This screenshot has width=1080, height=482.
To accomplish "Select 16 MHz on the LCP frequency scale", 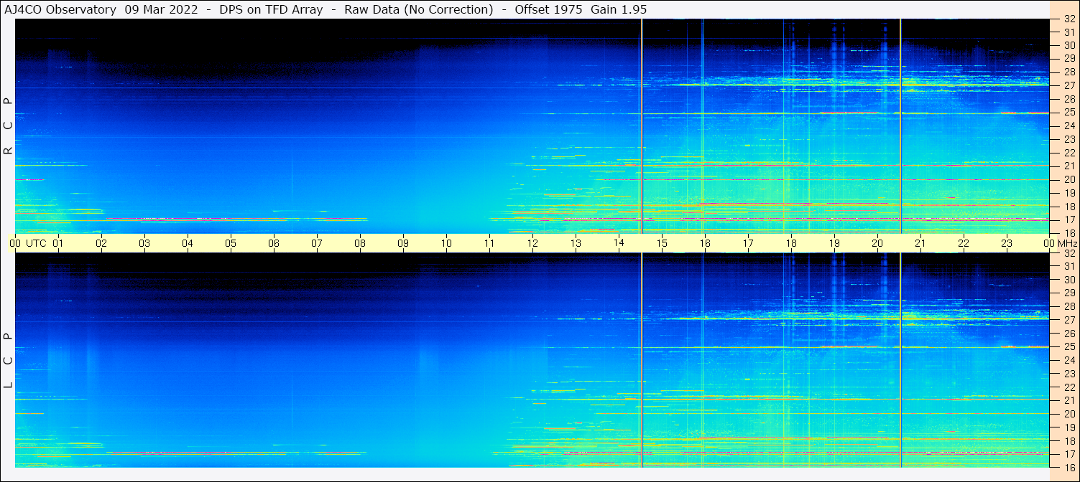I will 1069,468.
